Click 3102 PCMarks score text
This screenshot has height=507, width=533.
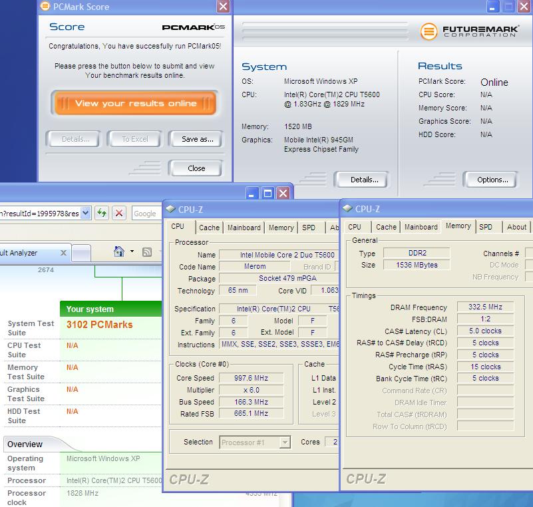[x=100, y=325]
